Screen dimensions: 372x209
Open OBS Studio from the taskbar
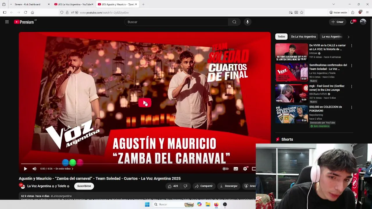[x=225, y=204]
